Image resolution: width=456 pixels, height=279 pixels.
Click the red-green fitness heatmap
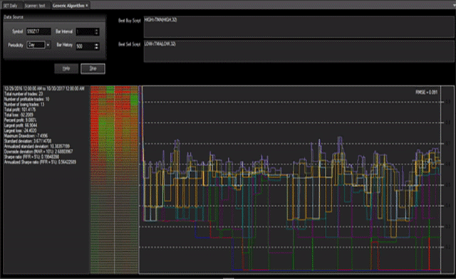(114, 179)
